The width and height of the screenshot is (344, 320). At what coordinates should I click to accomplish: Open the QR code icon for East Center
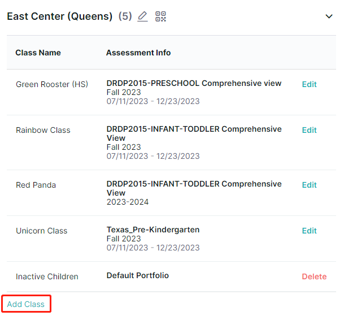click(160, 16)
